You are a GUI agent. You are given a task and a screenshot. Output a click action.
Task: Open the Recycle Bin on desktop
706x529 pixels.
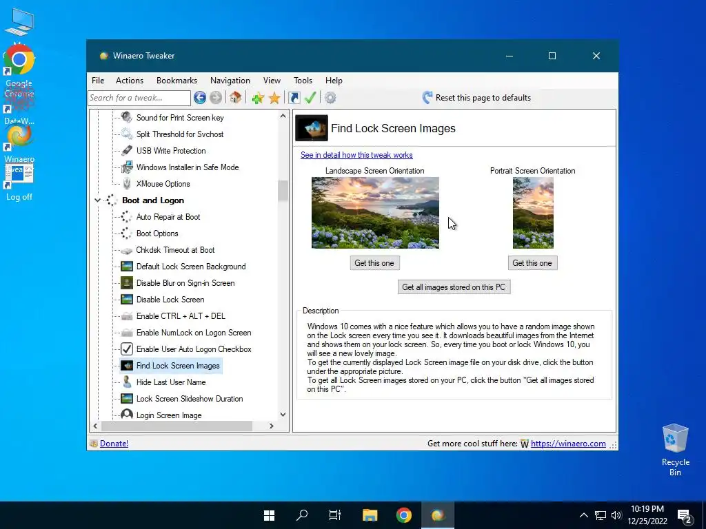(675, 450)
